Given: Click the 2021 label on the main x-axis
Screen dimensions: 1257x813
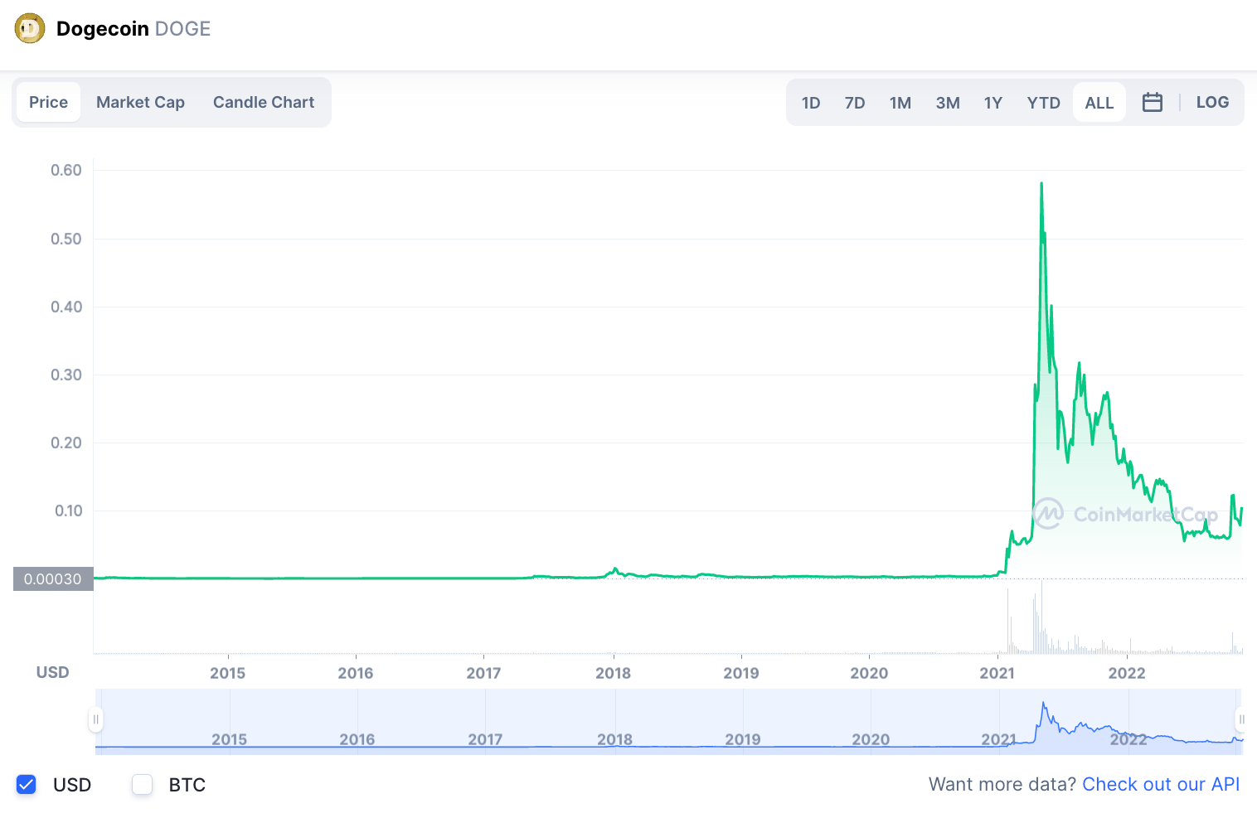Looking at the screenshot, I should click(x=997, y=673).
